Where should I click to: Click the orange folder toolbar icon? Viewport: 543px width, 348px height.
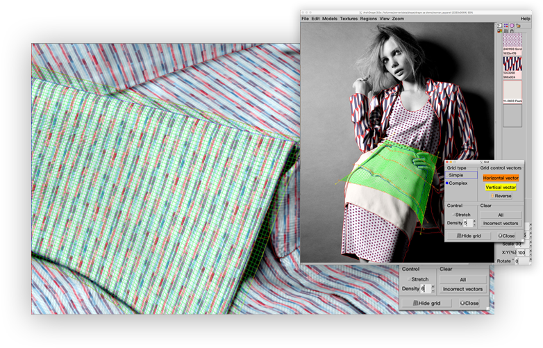click(518, 26)
